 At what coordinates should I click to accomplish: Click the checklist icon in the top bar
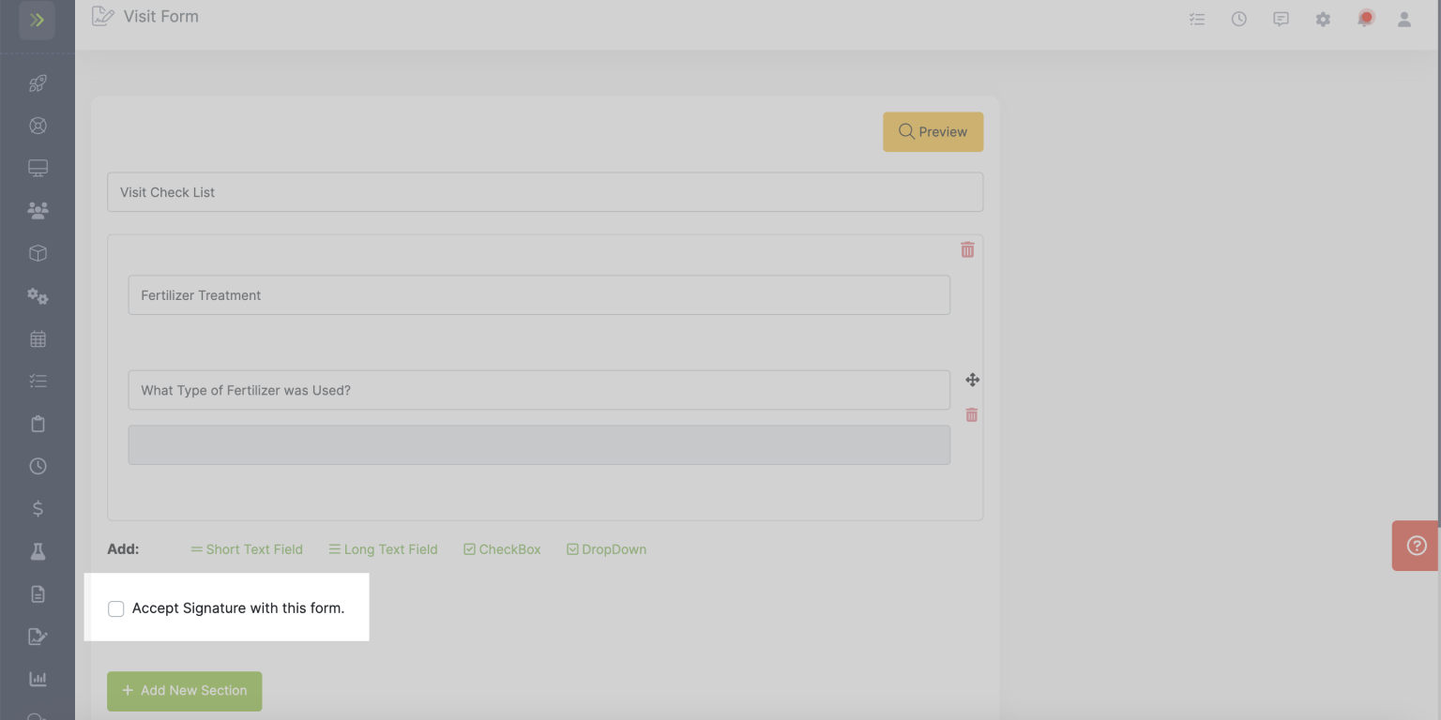(x=1196, y=18)
